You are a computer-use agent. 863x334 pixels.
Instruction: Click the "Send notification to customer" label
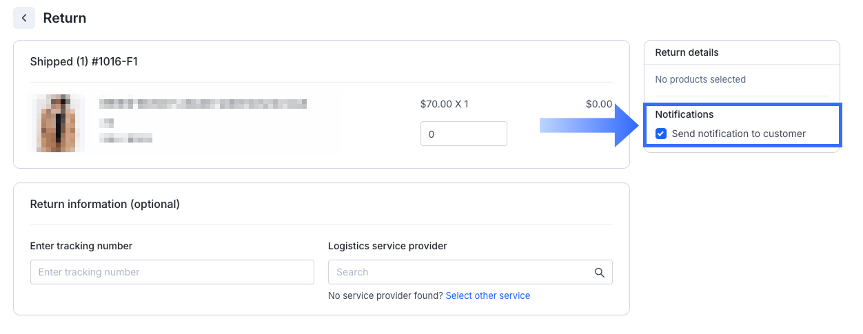(x=738, y=134)
